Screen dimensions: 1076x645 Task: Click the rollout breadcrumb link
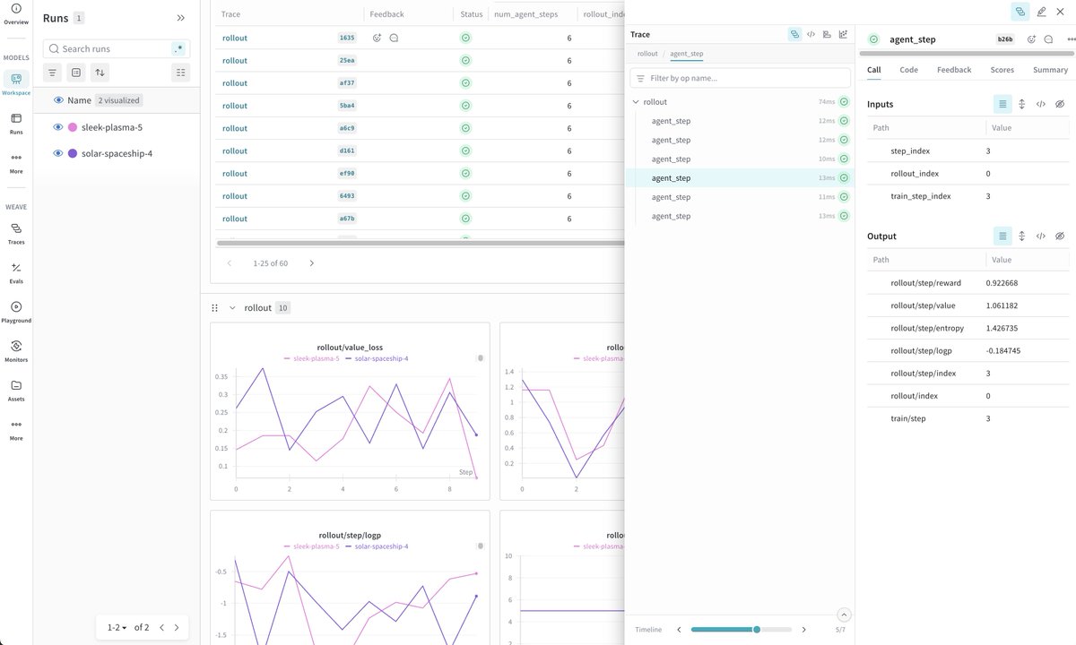(647, 54)
